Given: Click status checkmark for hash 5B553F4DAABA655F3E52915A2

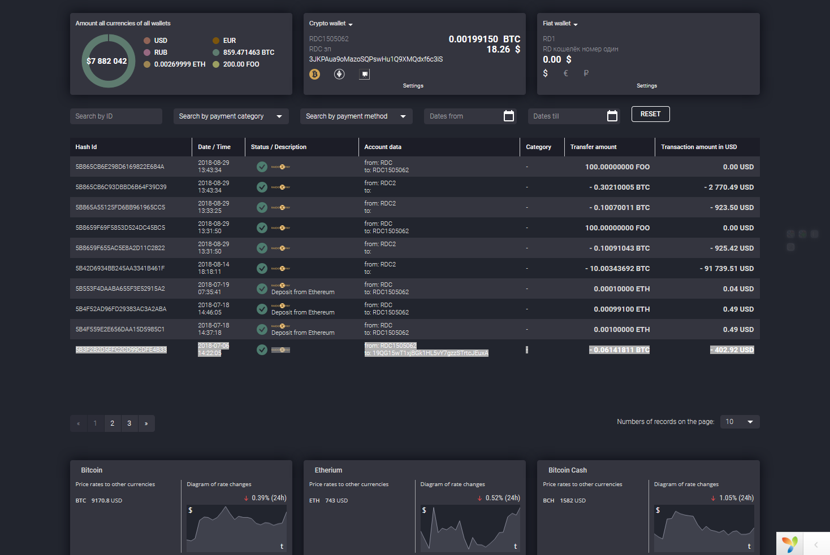Looking at the screenshot, I should click(262, 289).
